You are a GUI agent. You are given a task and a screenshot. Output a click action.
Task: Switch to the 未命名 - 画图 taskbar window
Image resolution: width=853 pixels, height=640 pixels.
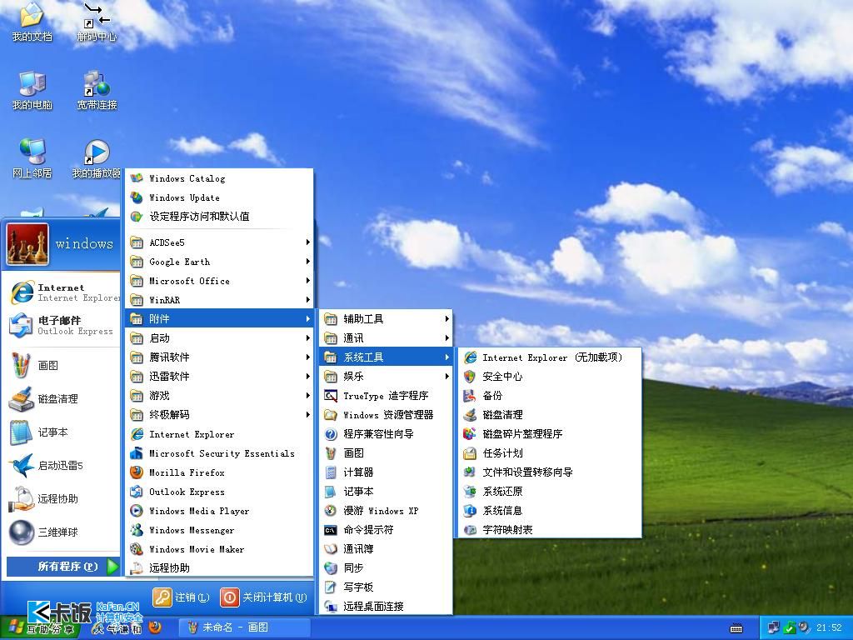tap(244, 627)
